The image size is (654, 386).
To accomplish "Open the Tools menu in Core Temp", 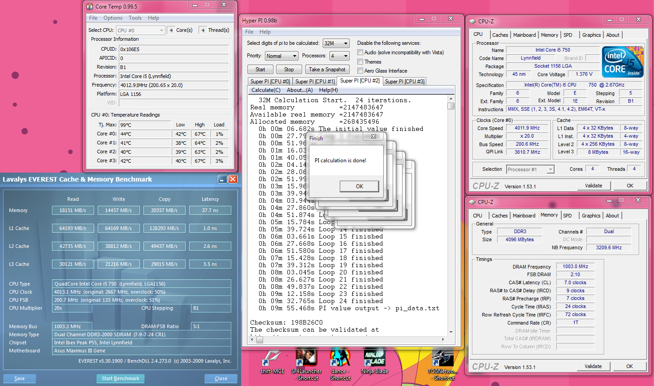I will pos(135,18).
